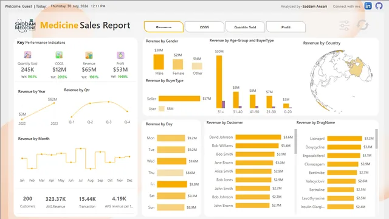Click the Q-1 point on Revenue by Qtr
This screenshot has height=219, width=389.
coord(72,117)
